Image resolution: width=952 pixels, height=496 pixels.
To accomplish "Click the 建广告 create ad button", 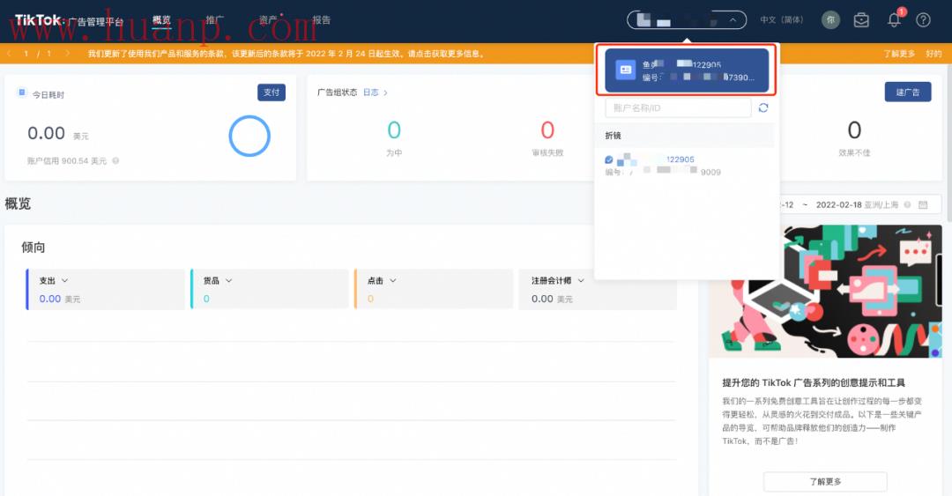I will tap(908, 92).
